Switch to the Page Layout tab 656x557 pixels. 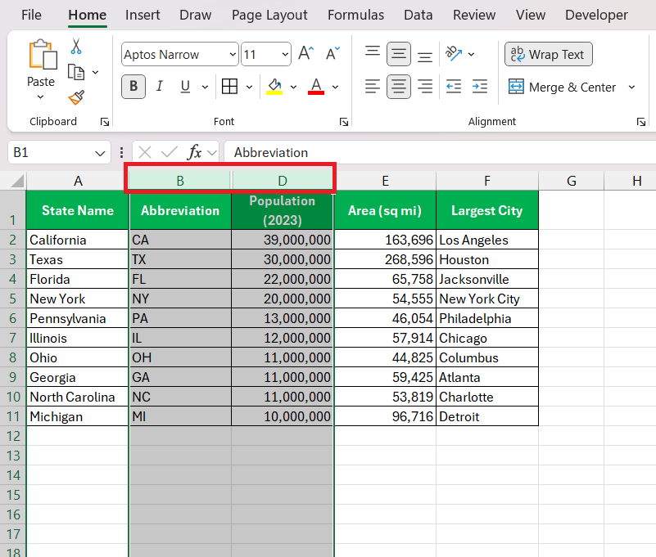[x=269, y=15]
